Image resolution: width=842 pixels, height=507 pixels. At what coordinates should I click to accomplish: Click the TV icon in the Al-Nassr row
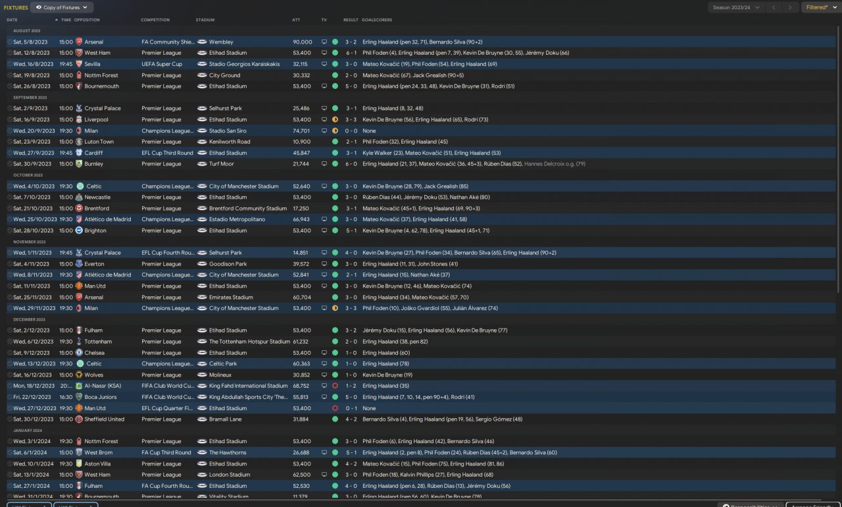click(324, 386)
